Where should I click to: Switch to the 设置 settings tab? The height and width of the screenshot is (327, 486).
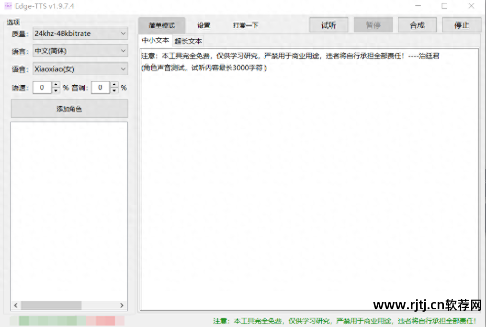203,25
